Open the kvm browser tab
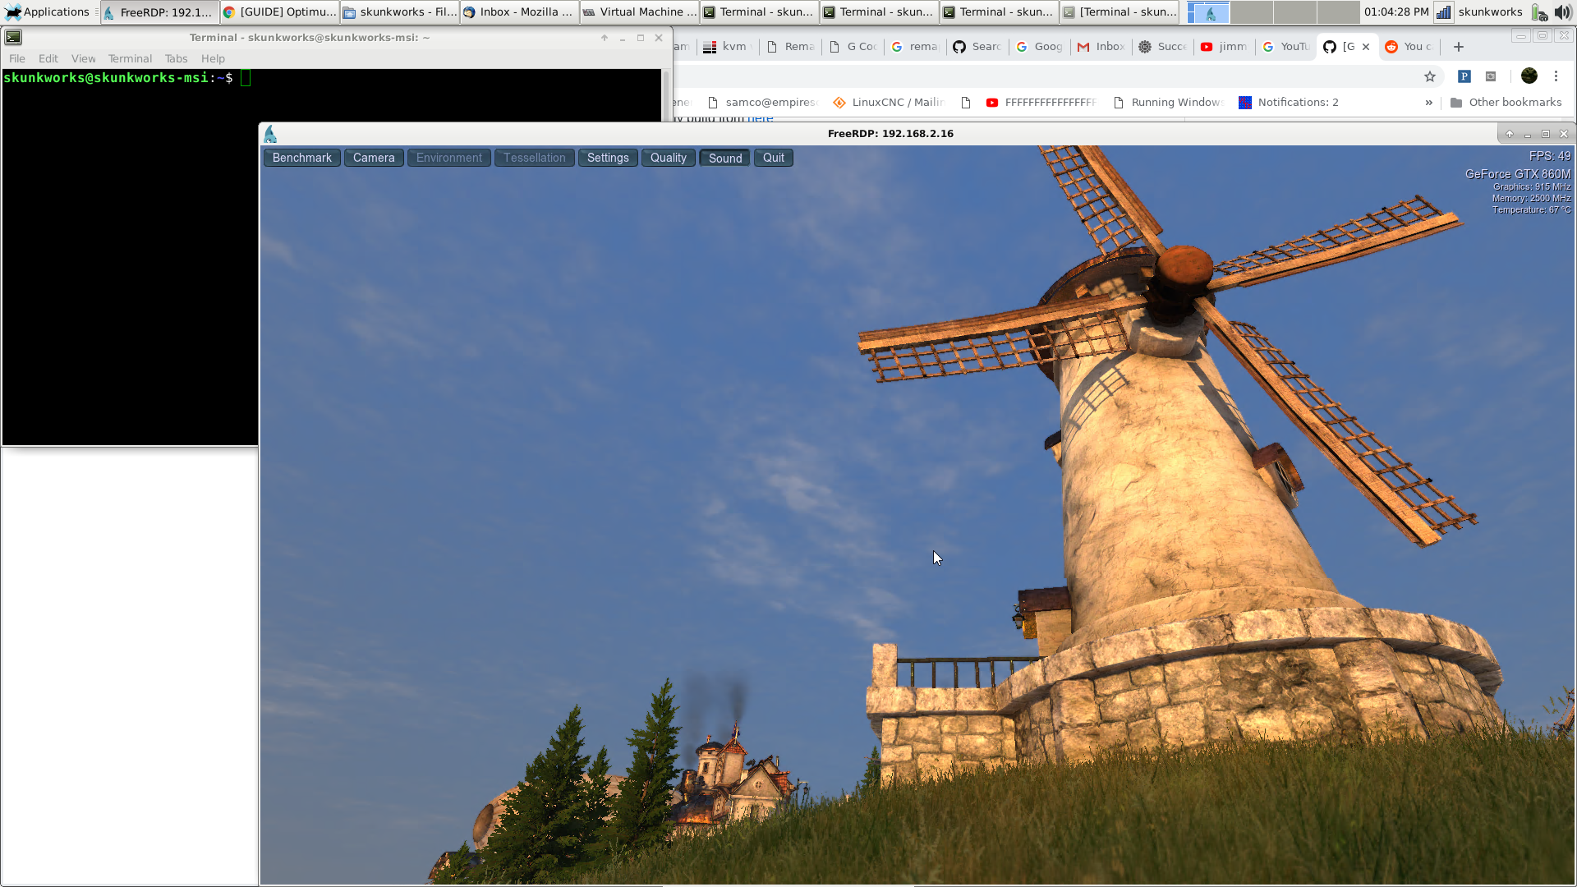1577x887 pixels. [728, 47]
